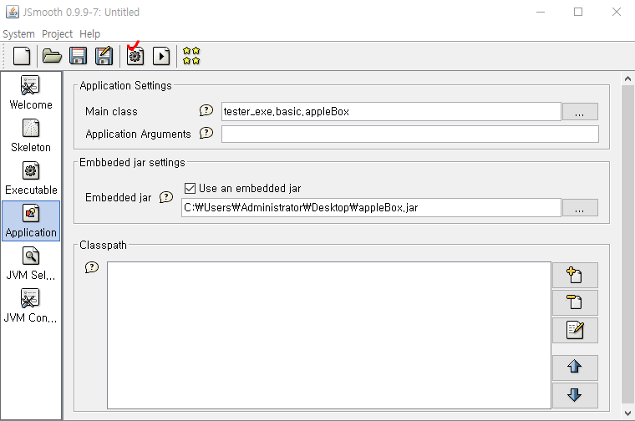Remove the selected classpath entry
635x421 pixels.
tap(575, 302)
